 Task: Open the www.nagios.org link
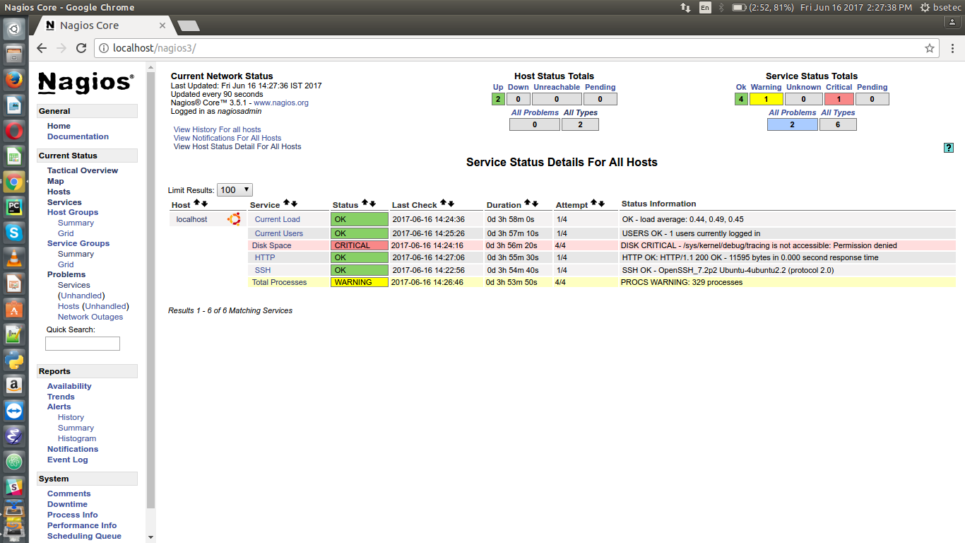click(x=281, y=103)
